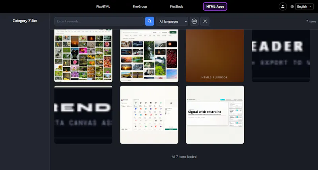Open the icon library app thumbnail
Image resolution: width=318 pixels, height=170 pixels.
pos(149,115)
